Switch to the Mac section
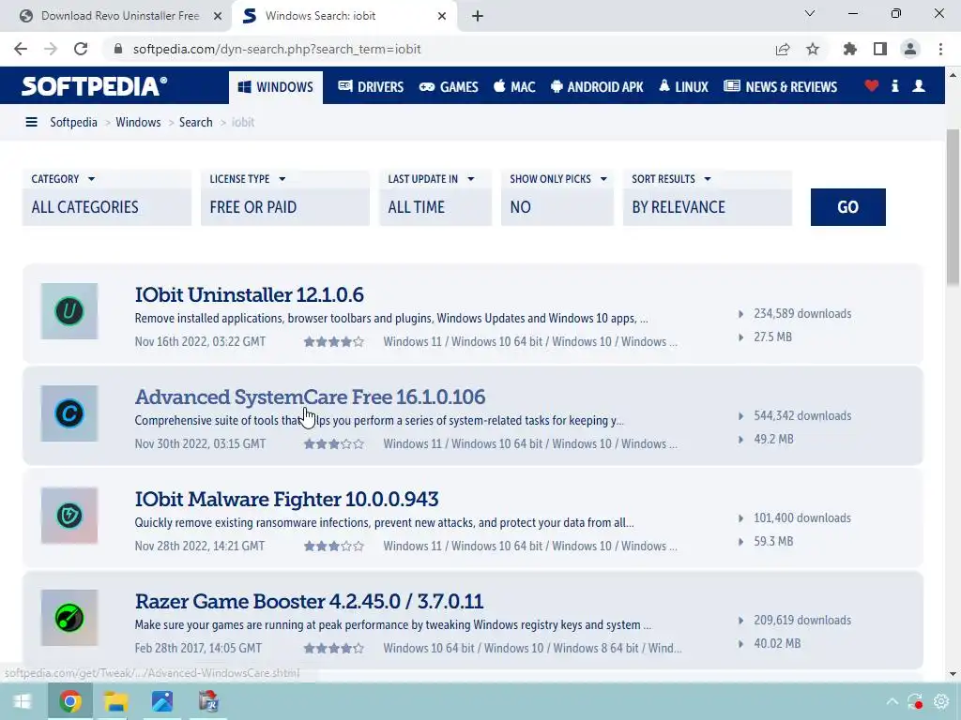Image resolution: width=961 pixels, height=720 pixels. click(514, 87)
